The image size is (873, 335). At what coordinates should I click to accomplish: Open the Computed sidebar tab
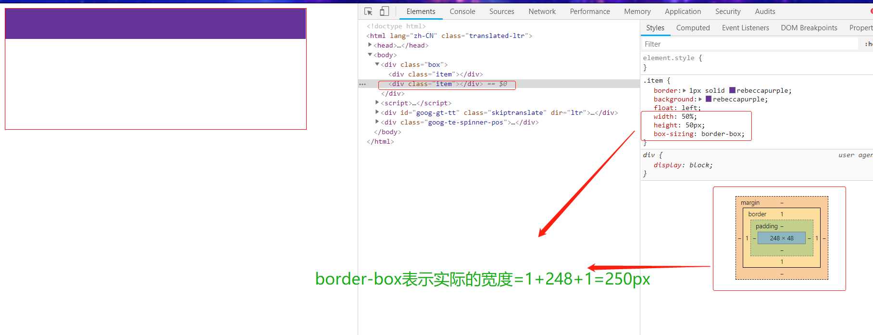pos(693,28)
